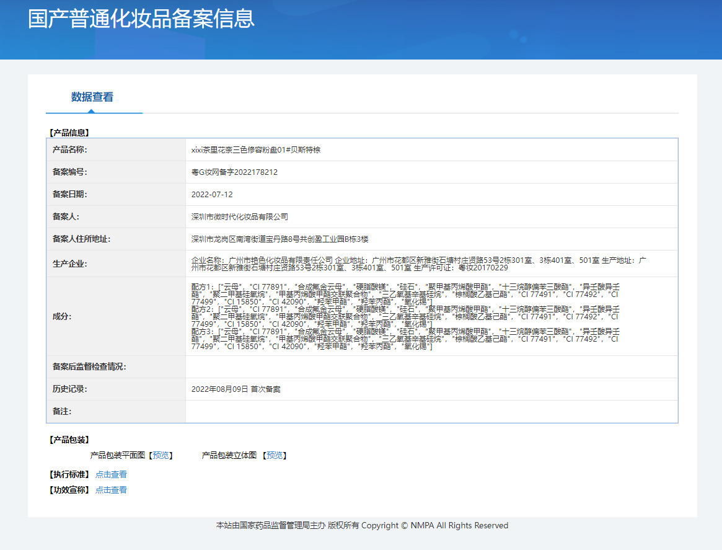722x550 pixels.
Task: Click the 生产企业 details text
Action: point(418,264)
